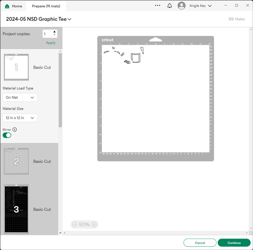Switch to the Home tab
The height and width of the screenshot is (250, 253).
14,6
